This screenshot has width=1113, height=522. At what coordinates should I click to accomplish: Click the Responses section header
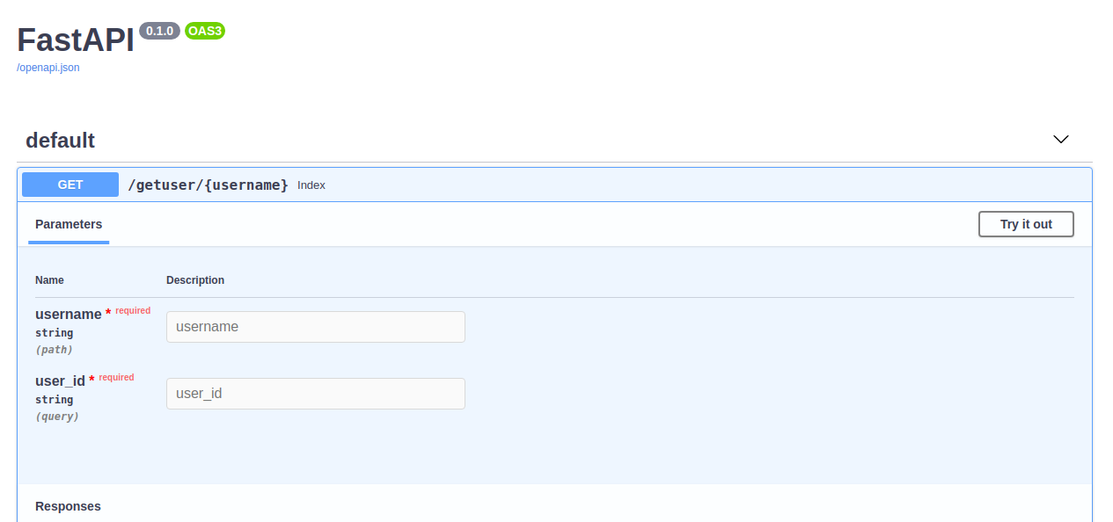point(68,506)
